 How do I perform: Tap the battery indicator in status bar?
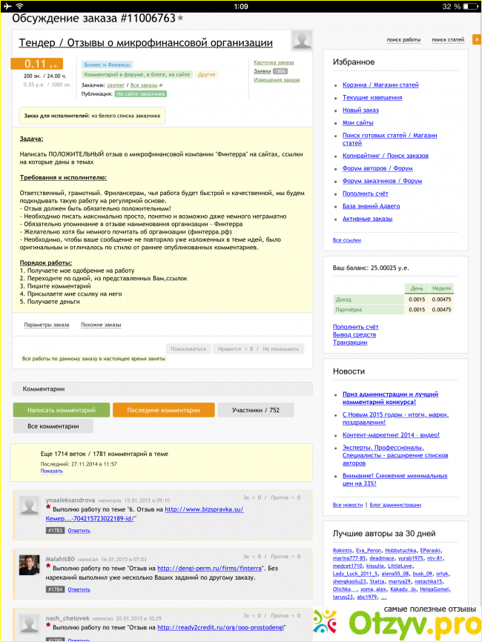click(463, 6)
